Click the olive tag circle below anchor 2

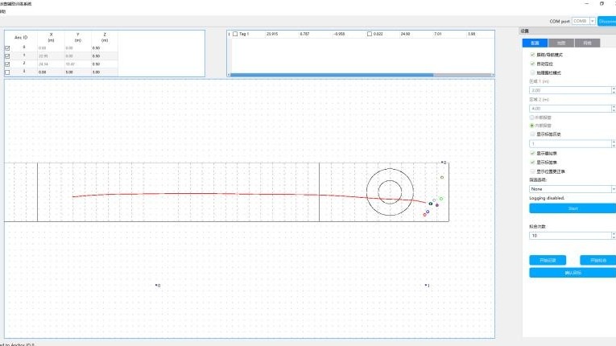coord(441,177)
